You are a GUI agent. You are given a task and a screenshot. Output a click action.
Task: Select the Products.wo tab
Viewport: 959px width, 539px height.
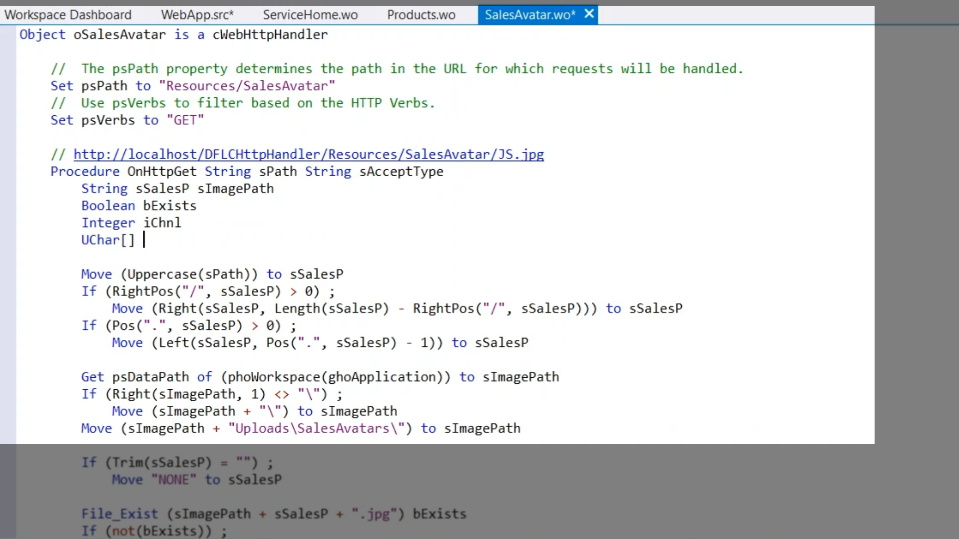pyautogui.click(x=421, y=15)
